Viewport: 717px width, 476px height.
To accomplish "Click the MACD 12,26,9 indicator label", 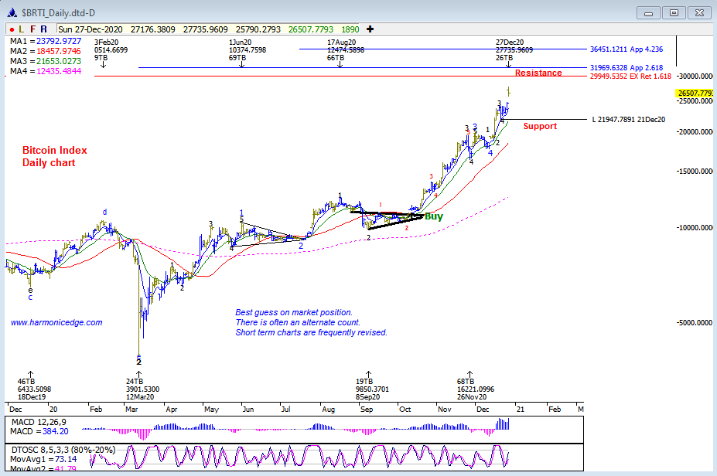I will pyautogui.click(x=39, y=422).
